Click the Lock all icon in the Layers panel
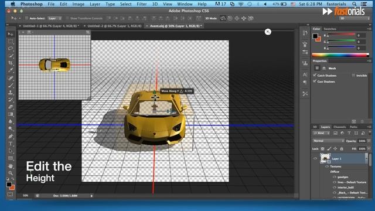The width and height of the screenshot is (375, 211). [342, 149]
